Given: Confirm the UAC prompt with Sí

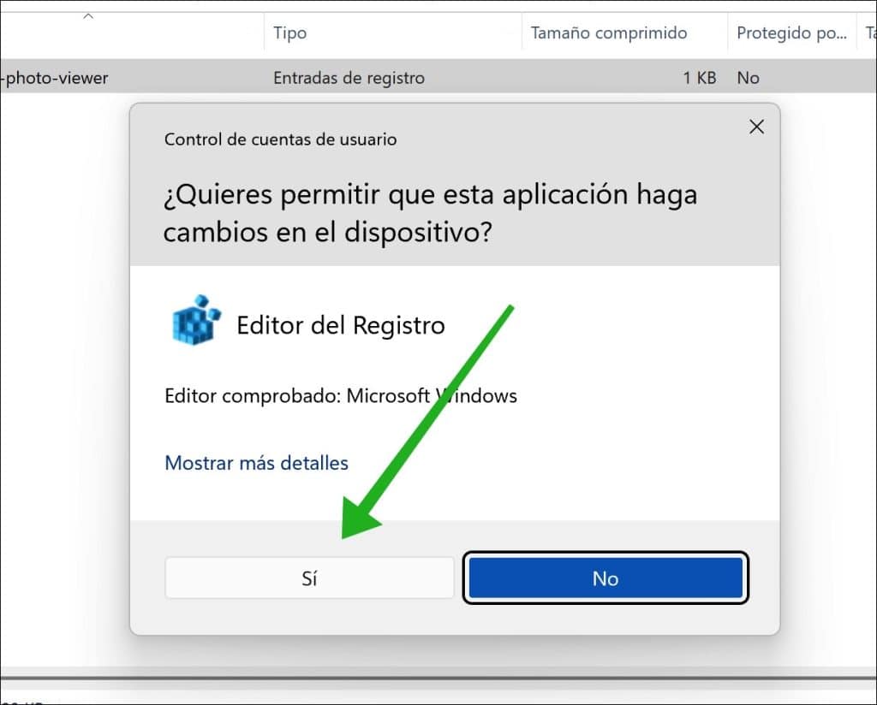Looking at the screenshot, I should pos(309,578).
